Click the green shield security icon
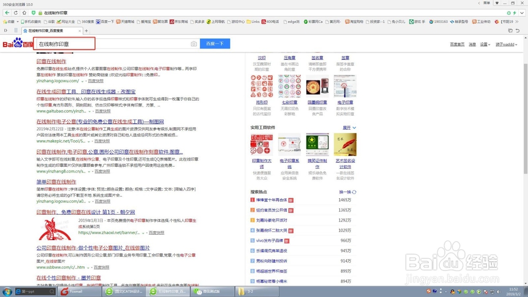Image resolution: width=528 pixels, height=297 pixels. tap(33, 13)
